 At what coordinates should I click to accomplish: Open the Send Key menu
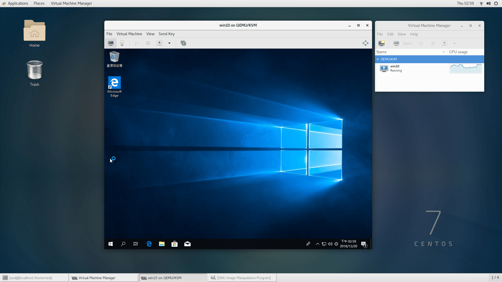167,34
